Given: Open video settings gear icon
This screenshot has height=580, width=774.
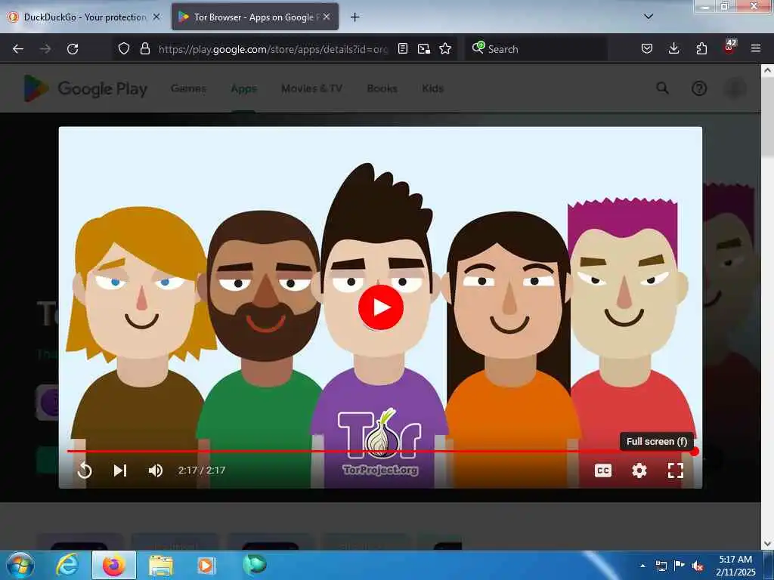Looking at the screenshot, I should point(639,470).
